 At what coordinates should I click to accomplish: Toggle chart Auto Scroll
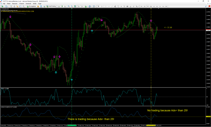[x=79, y=6]
